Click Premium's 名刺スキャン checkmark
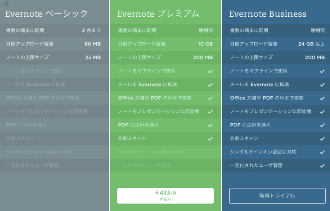Image resolution: width=330 pixels, height=211 pixels. point(210,138)
